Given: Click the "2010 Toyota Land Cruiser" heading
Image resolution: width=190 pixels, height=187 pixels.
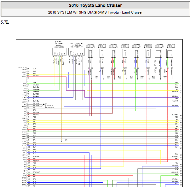Looking at the screenshot, I should [95, 5].
